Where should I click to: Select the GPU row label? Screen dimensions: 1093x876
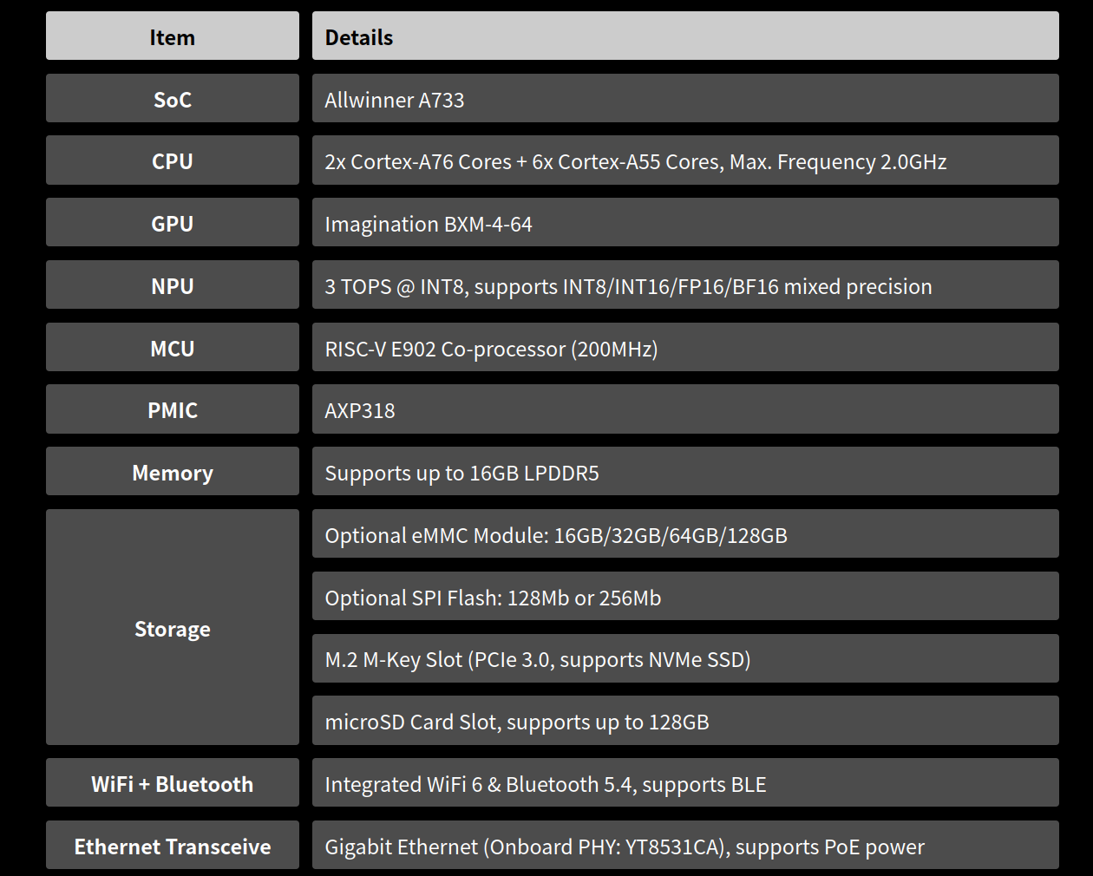pyautogui.click(x=172, y=224)
